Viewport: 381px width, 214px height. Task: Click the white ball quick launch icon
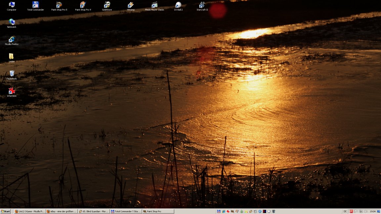[x=269, y=211]
